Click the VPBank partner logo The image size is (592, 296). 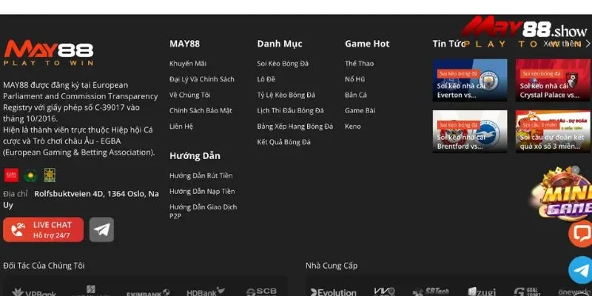click(x=37, y=292)
